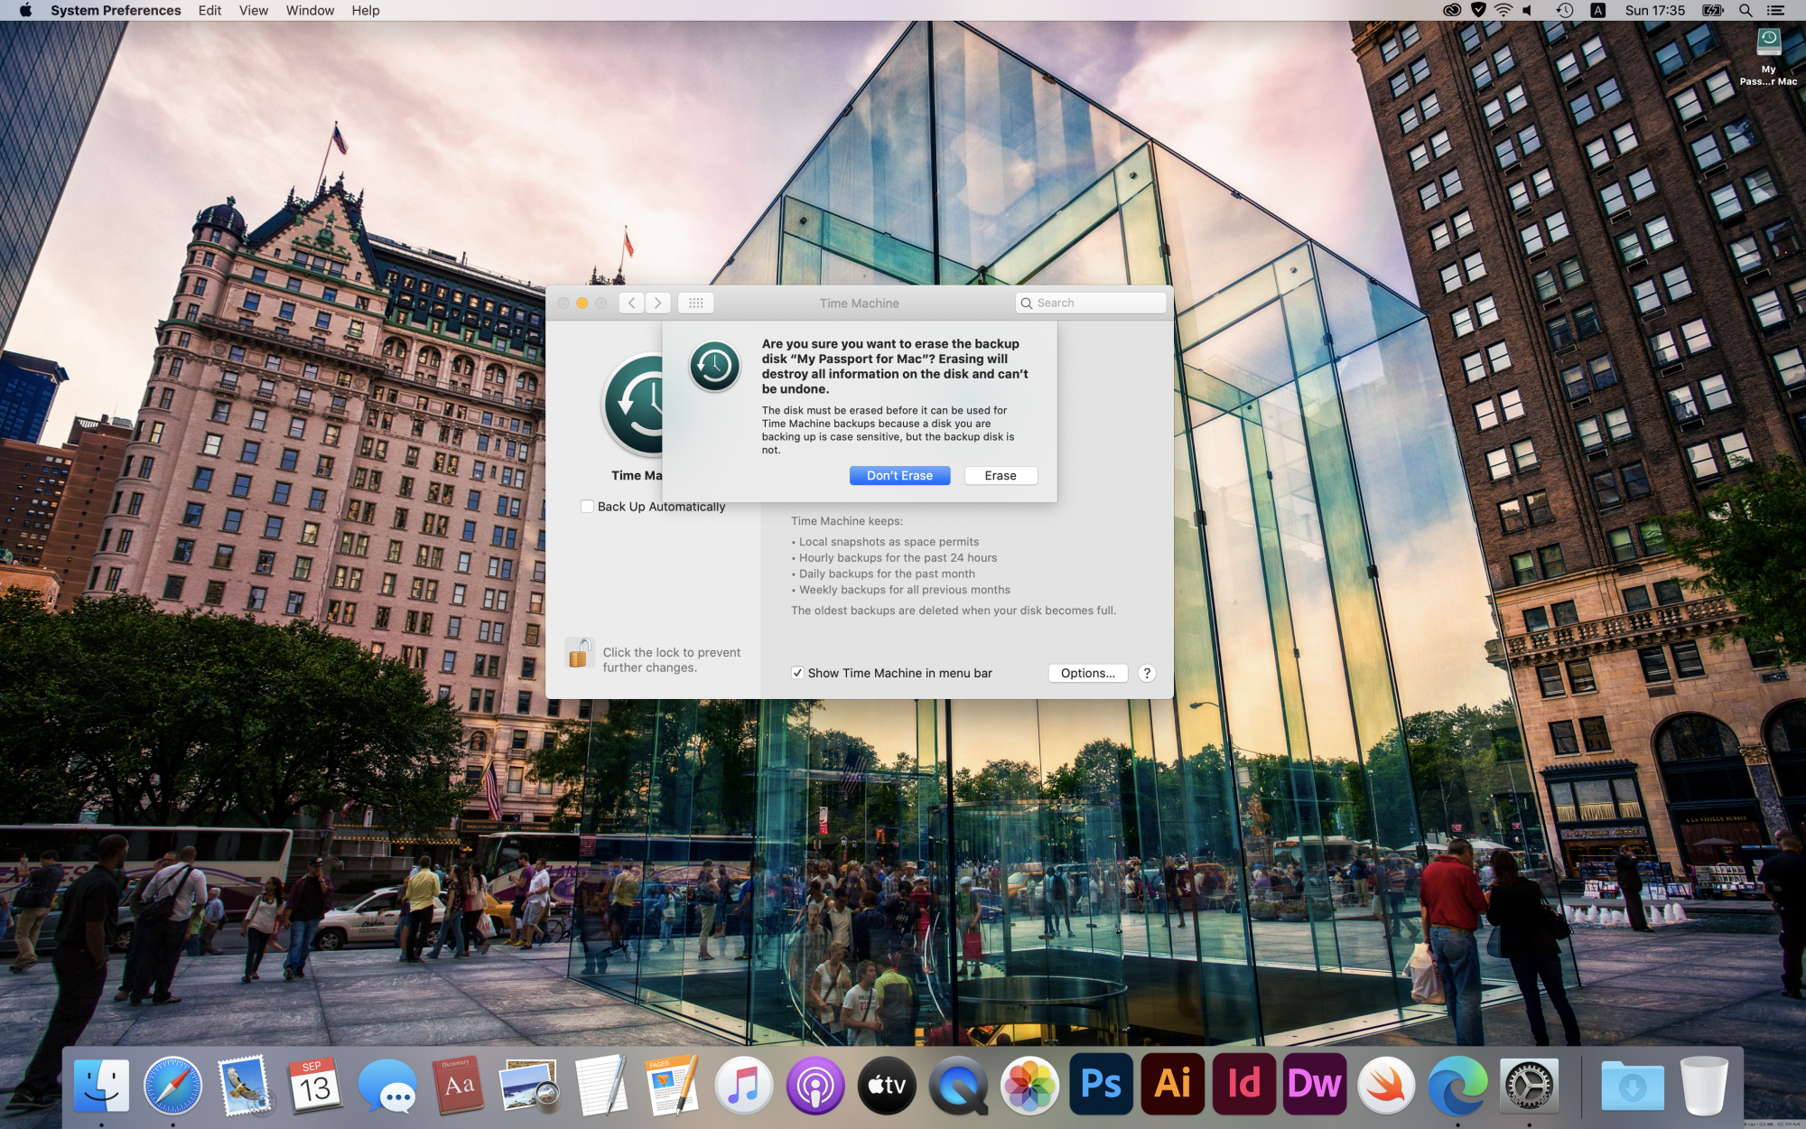Open Apple TV from the Dock

tap(887, 1085)
